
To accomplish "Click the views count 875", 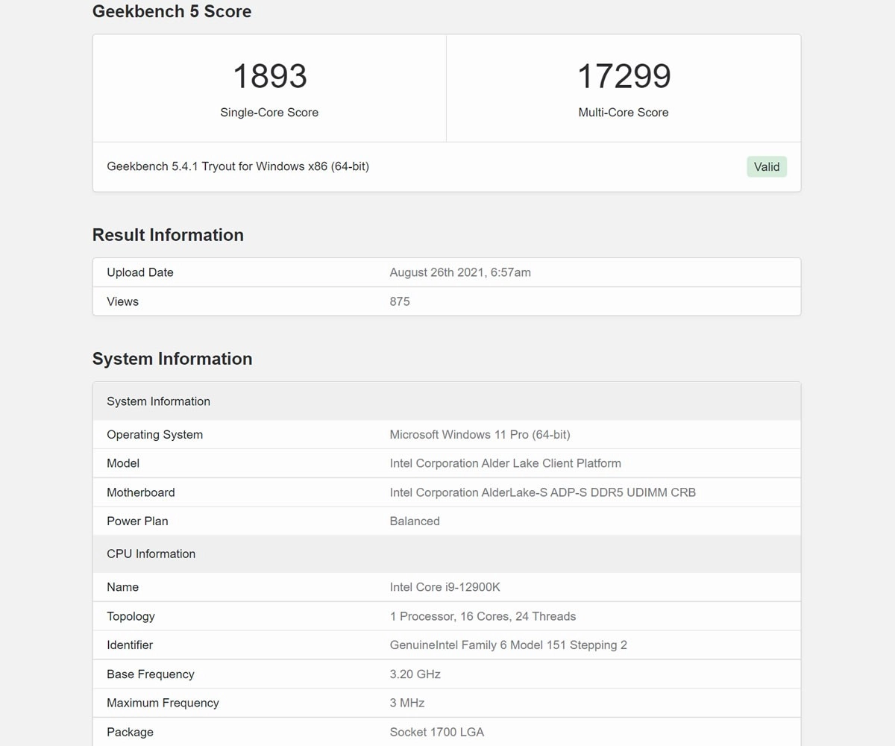I will [x=400, y=301].
